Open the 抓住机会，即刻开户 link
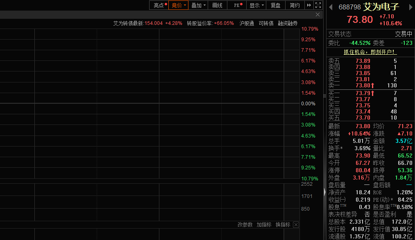Screen dimensions: 415x240 pos(370,52)
